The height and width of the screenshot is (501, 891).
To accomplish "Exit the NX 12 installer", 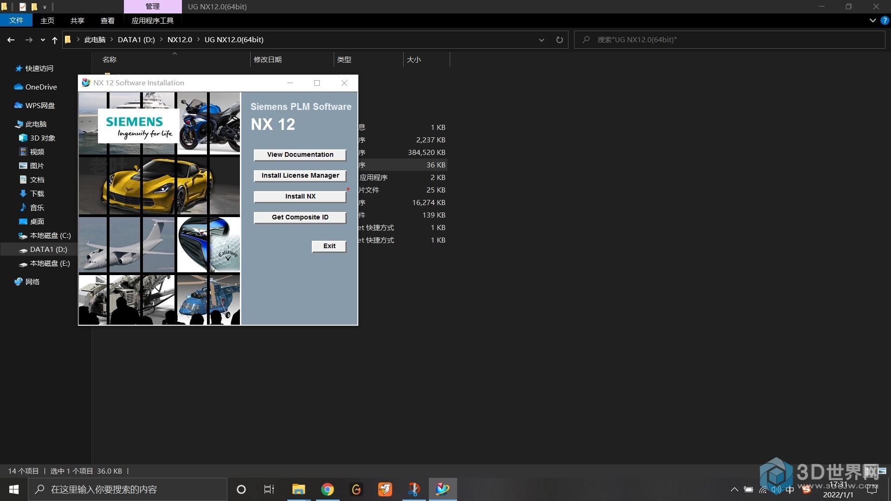I will click(x=329, y=246).
